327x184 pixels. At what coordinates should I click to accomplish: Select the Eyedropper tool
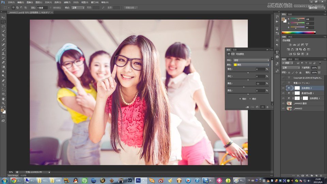3,40
